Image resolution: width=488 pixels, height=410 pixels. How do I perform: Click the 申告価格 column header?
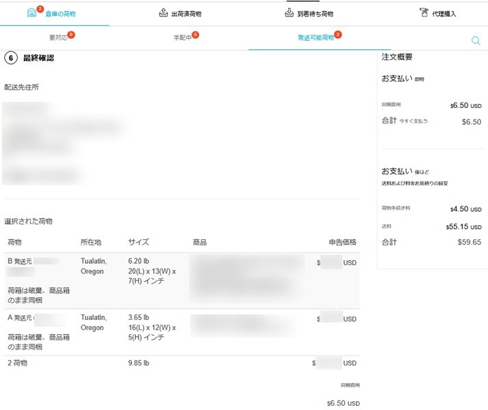click(342, 242)
